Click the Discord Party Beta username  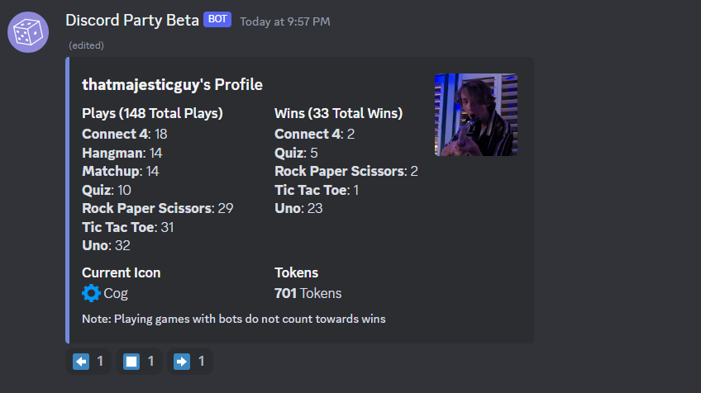[132, 21]
